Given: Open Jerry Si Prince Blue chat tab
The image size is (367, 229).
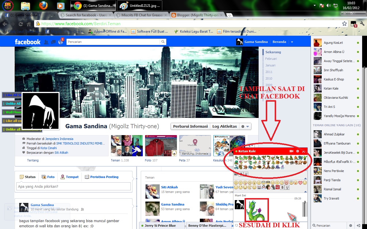Looking at the screenshot, I should 162,226.
